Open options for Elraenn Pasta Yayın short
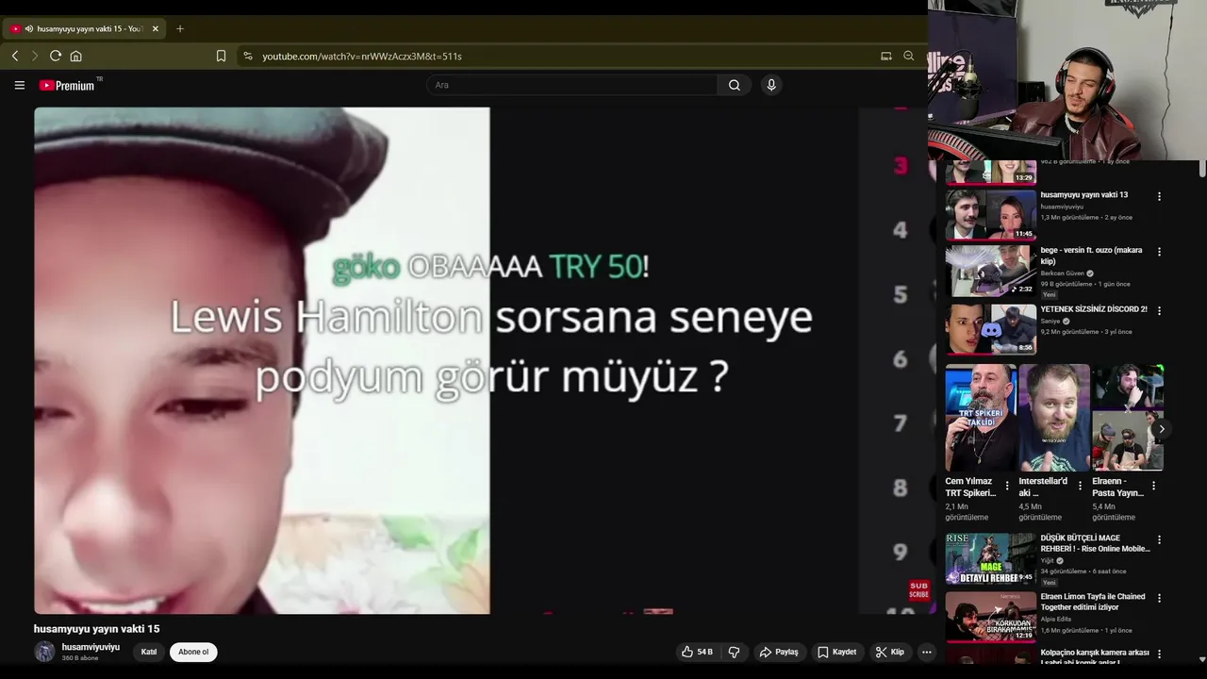The height and width of the screenshot is (679, 1207). (1153, 487)
